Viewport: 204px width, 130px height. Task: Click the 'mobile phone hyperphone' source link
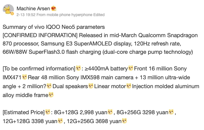click(x=71, y=15)
